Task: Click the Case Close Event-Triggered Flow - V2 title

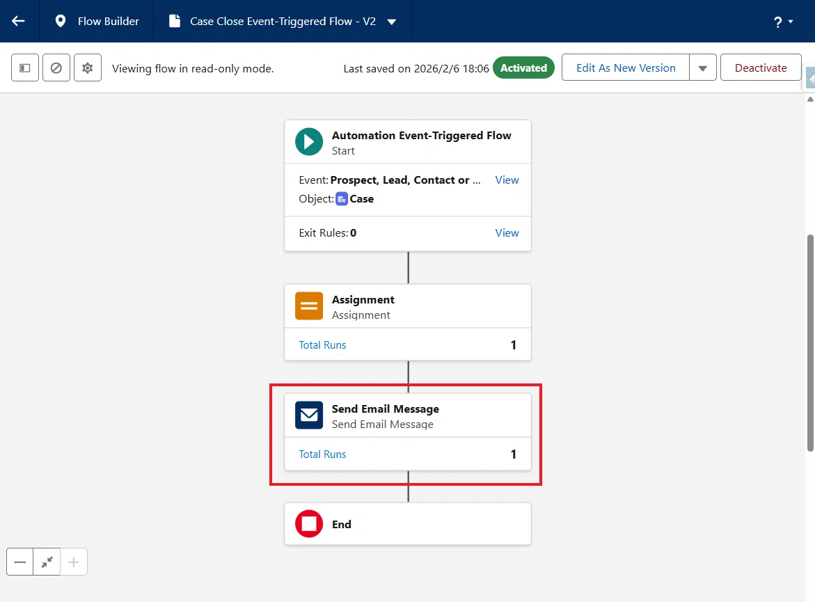Action: (283, 22)
